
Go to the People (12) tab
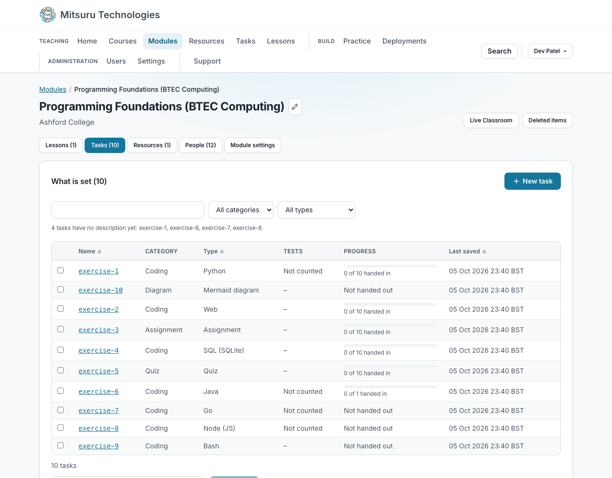[x=201, y=145]
